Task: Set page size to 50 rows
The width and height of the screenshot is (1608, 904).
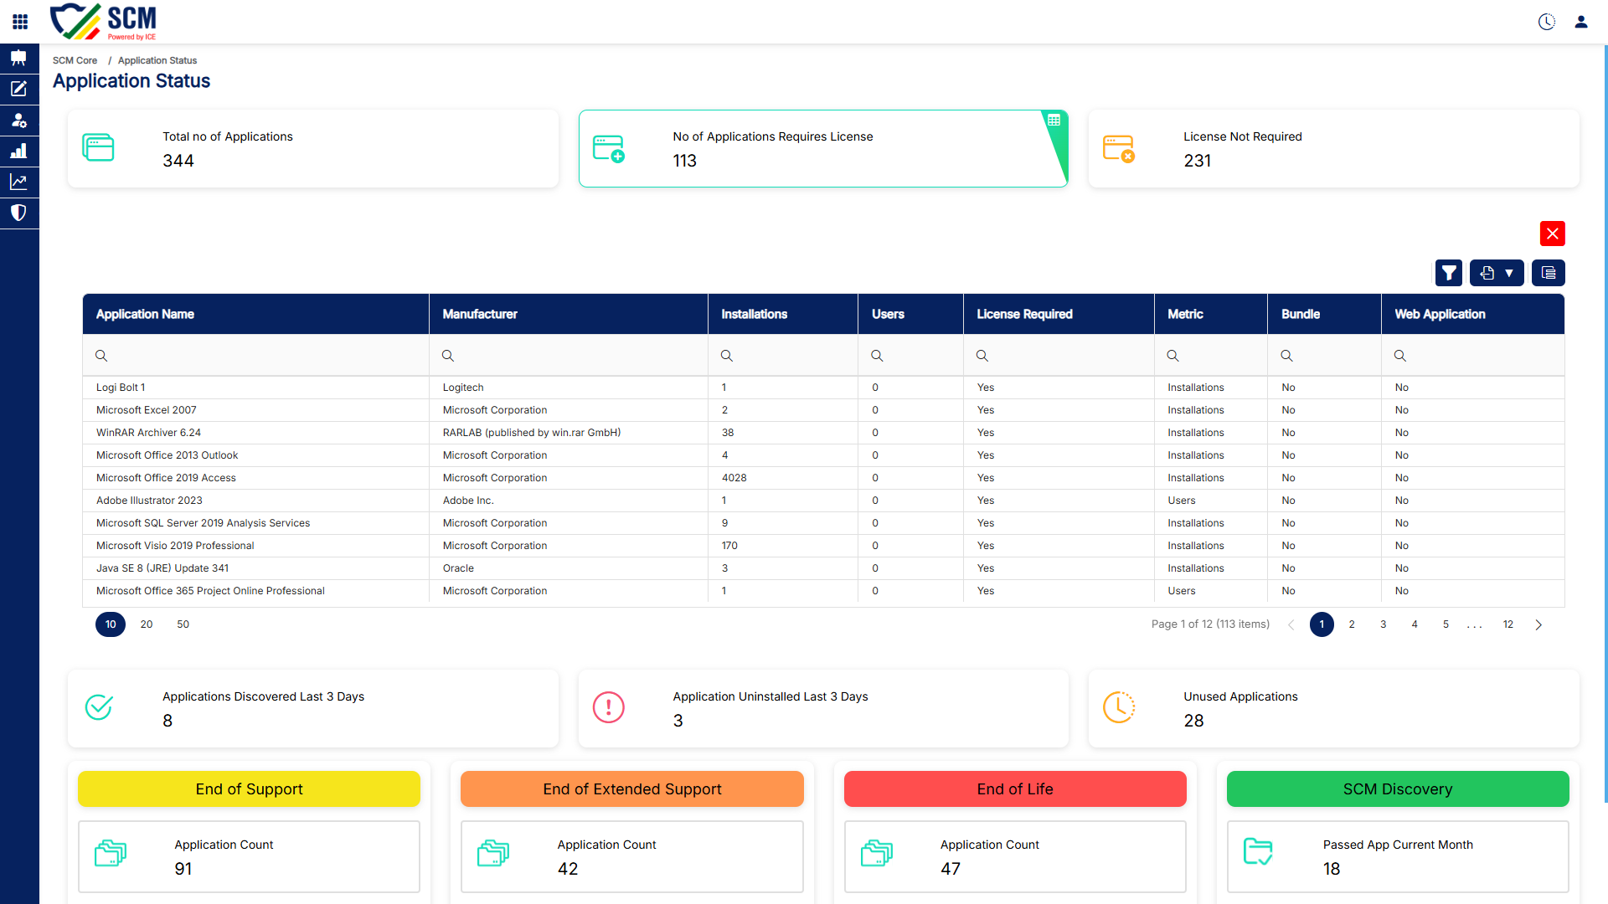Action: click(183, 624)
